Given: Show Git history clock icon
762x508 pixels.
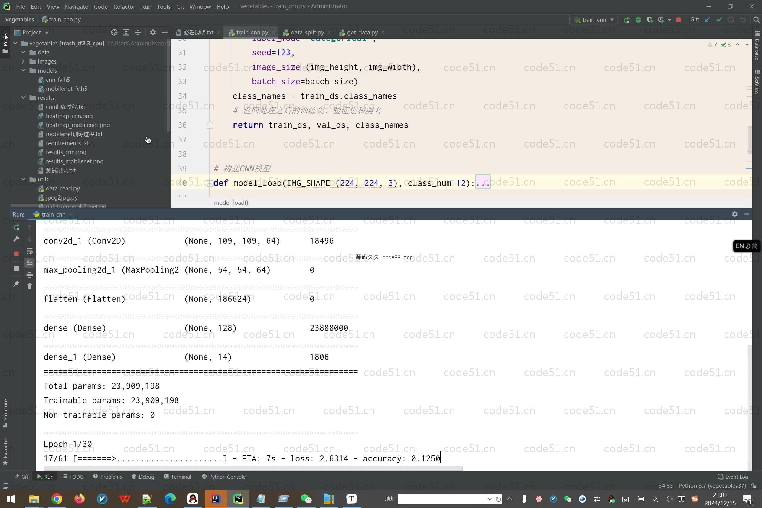Looking at the screenshot, I should click(731, 20).
